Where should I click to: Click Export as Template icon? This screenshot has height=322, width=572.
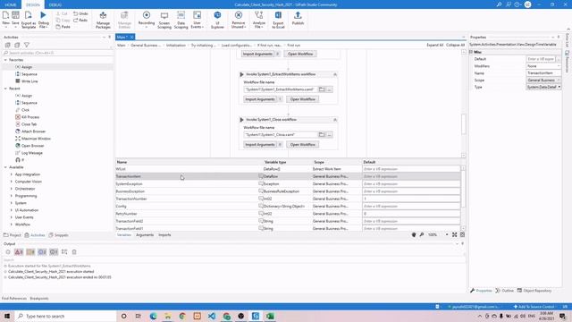coord(28,15)
